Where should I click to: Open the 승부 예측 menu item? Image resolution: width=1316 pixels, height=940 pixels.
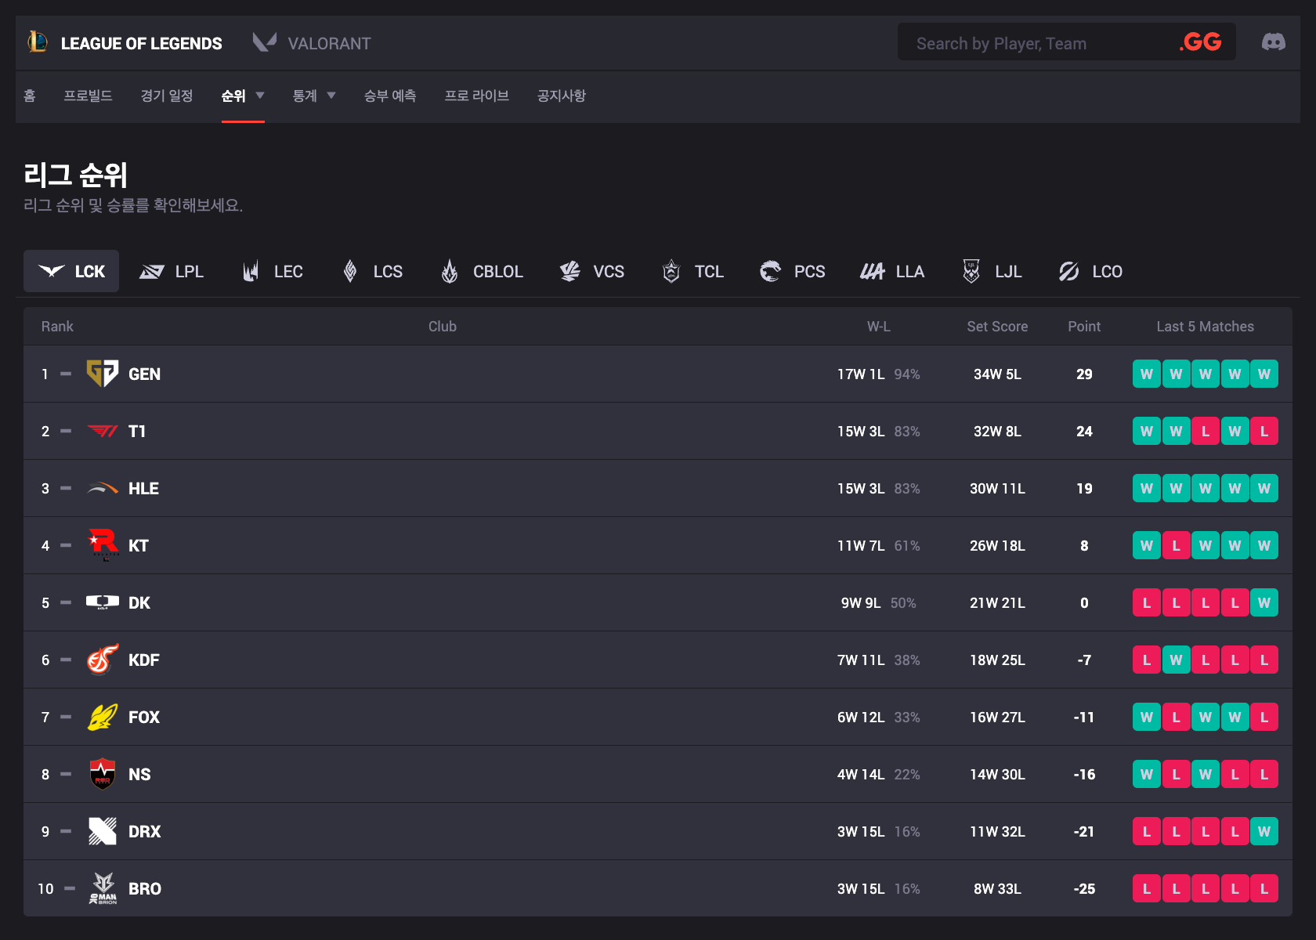tap(390, 96)
